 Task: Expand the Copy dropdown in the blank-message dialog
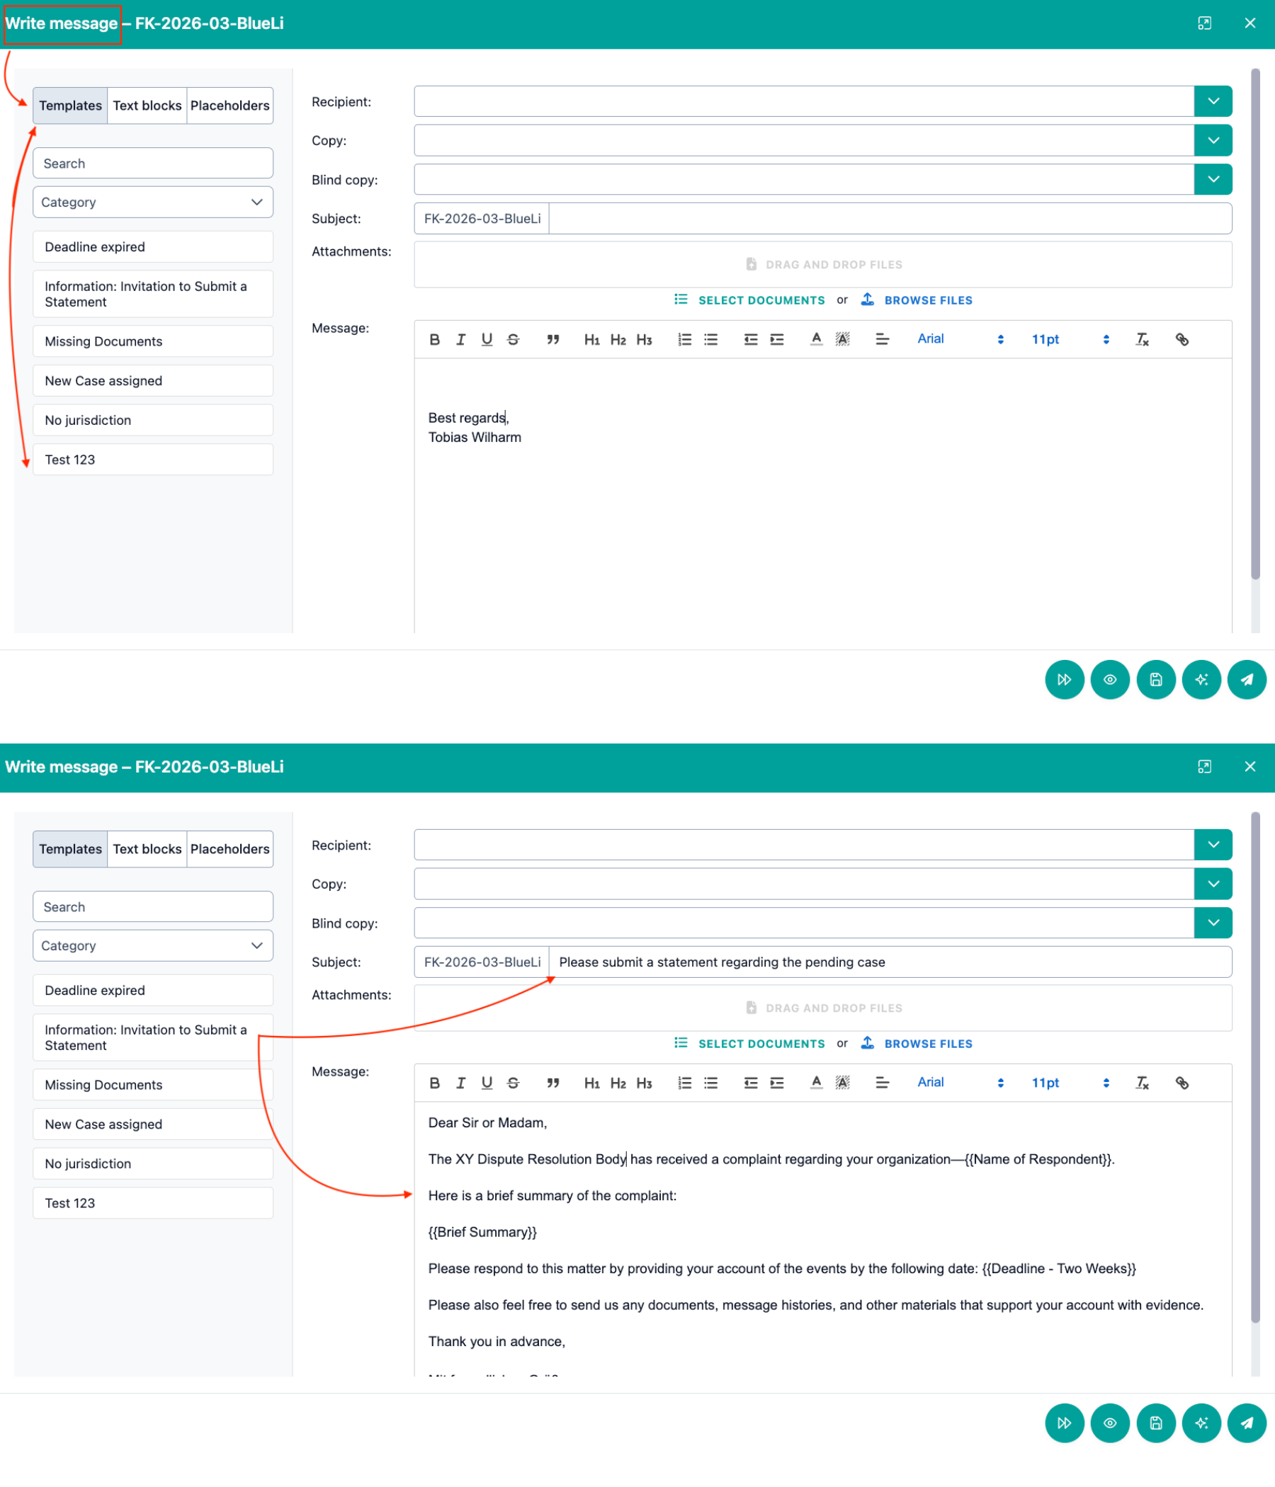(1213, 140)
